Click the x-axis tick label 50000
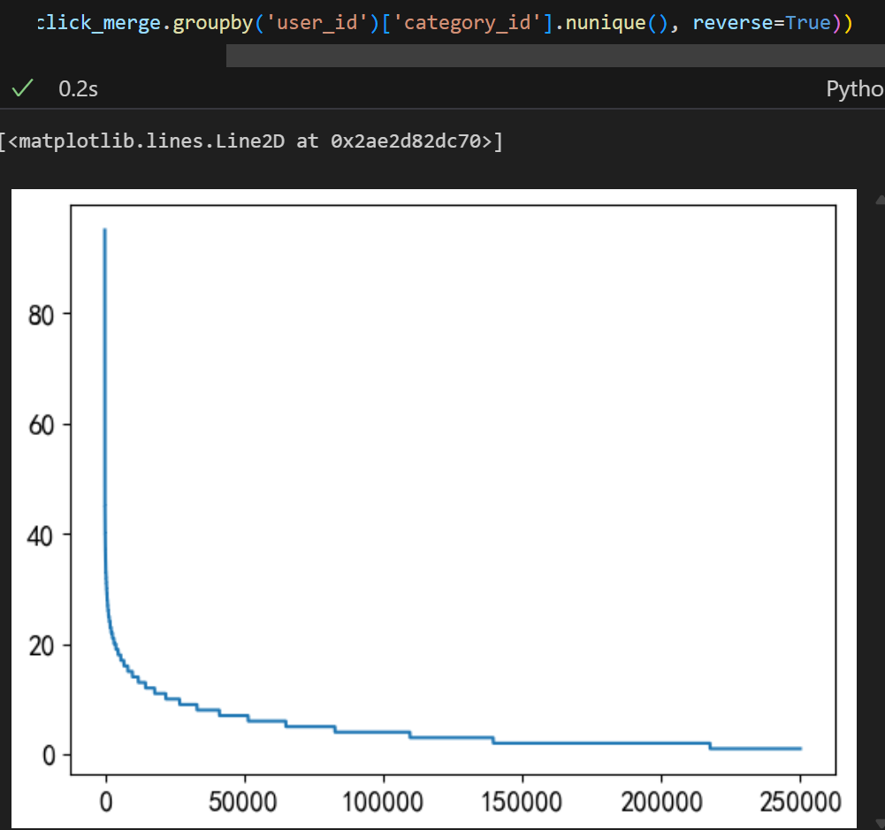 (x=243, y=802)
